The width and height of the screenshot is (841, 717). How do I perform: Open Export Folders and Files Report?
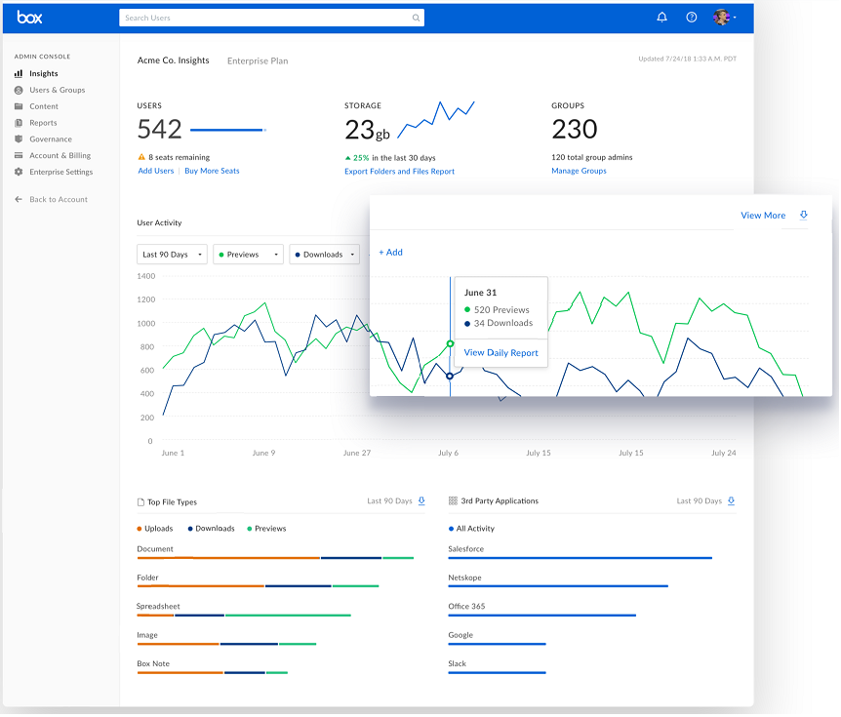400,171
